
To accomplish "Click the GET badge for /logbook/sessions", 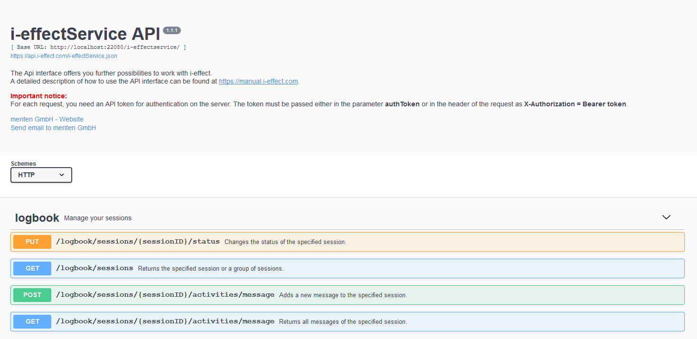I will [x=32, y=268].
